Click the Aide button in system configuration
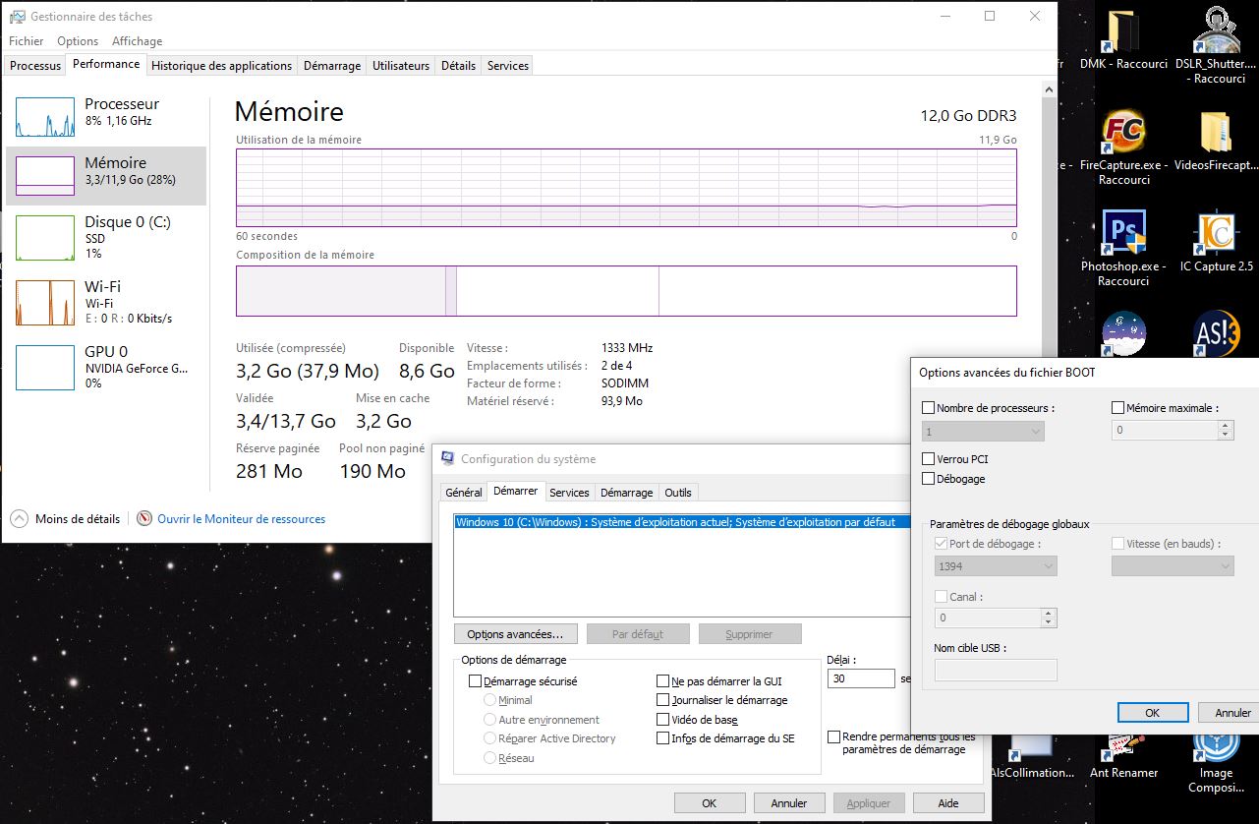 pos(948,803)
